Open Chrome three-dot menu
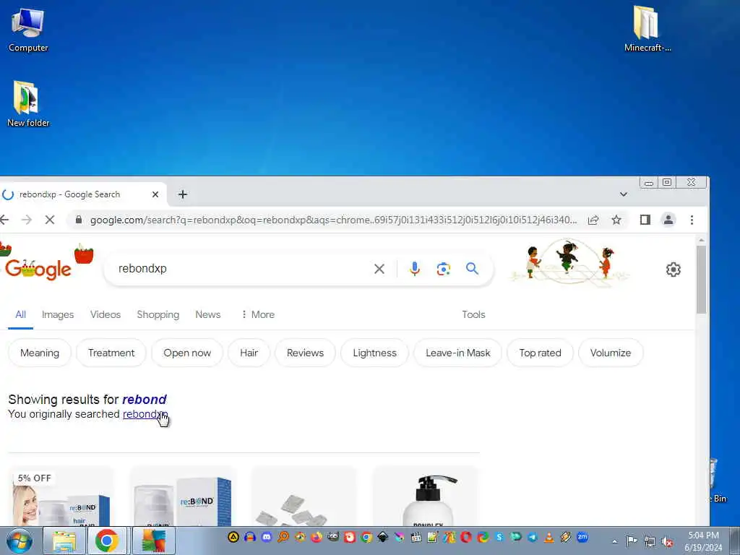This screenshot has width=740, height=555. (692, 220)
